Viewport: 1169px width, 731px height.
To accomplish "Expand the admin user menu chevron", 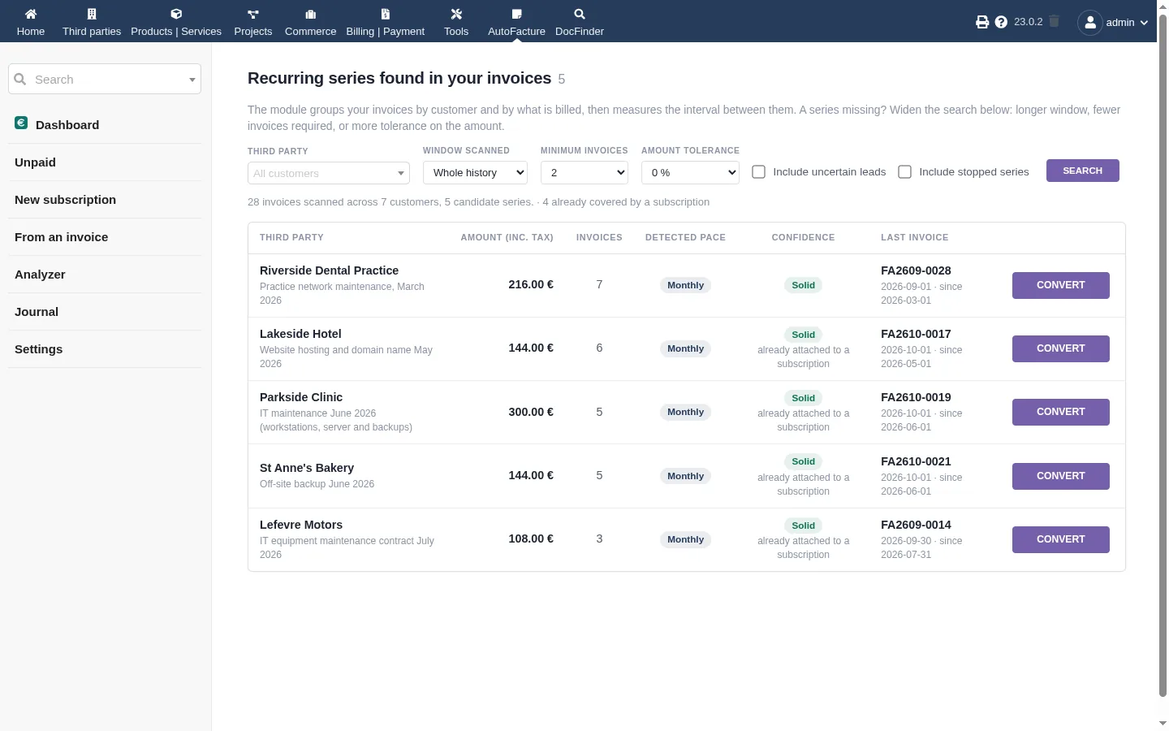I will [x=1144, y=23].
